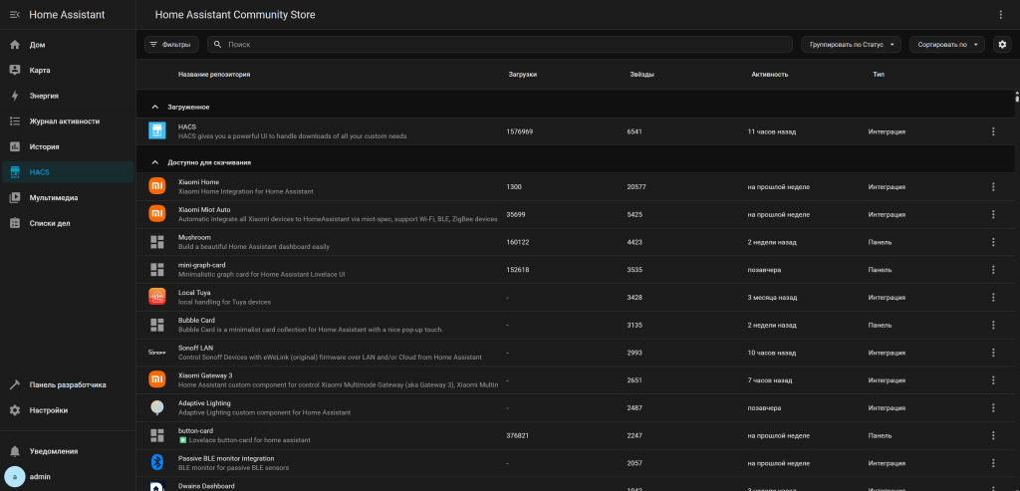The height and width of the screenshot is (491, 1020).
Task: Click the Adaptive Lighting bulb logo
Action: (x=156, y=407)
